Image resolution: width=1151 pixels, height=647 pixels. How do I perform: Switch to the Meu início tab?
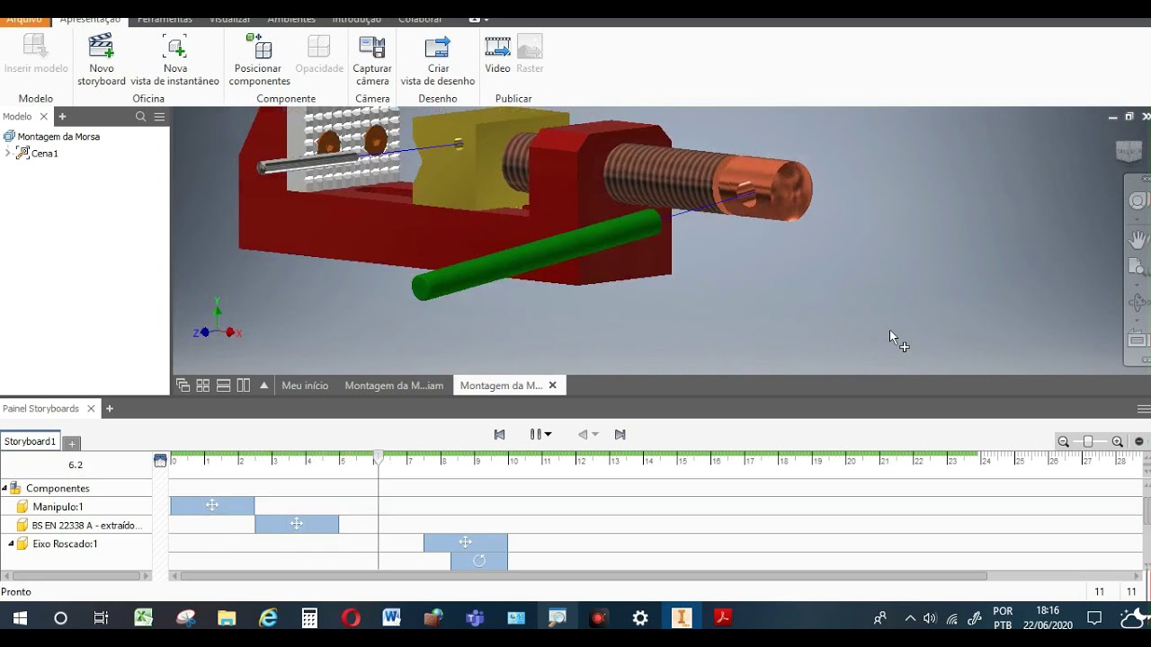click(305, 386)
